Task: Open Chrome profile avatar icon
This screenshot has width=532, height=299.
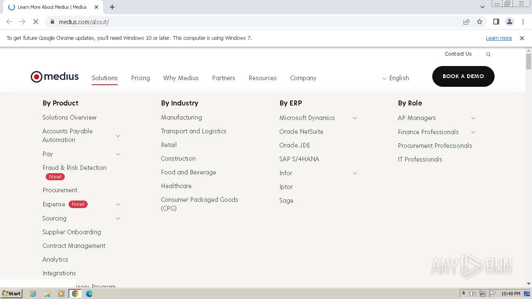Action: coord(509,22)
